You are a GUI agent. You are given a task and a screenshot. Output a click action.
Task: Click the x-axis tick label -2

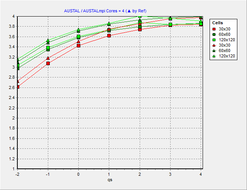(17, 174)
